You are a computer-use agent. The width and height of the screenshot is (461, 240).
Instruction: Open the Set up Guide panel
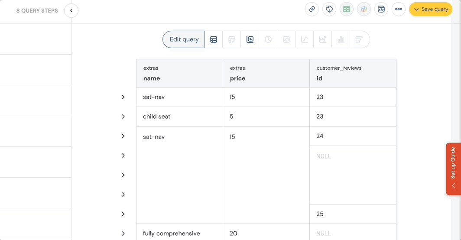[x=453, y=169]
